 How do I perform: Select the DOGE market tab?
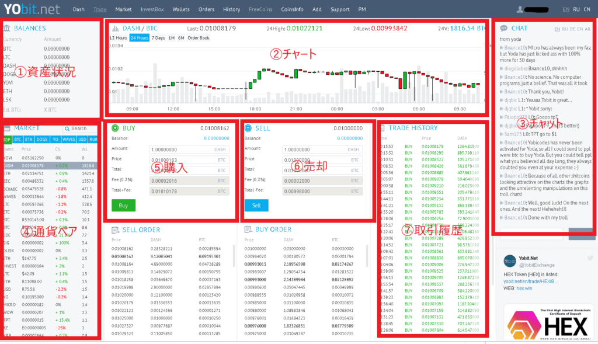[42, 140]
